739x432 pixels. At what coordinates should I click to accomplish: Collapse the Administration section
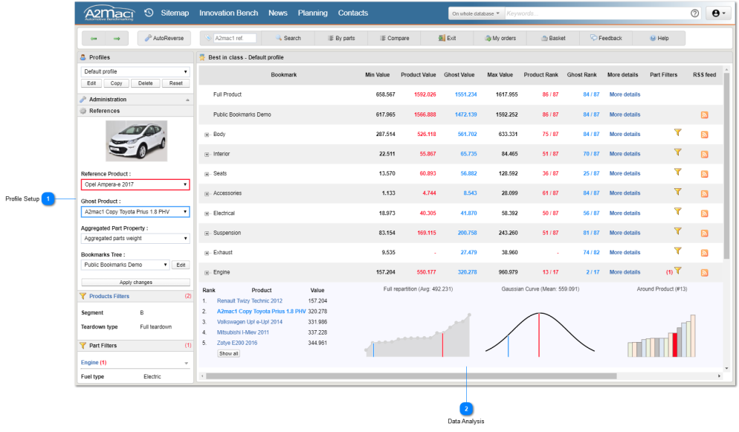pyautogui.click(x=187, y=100)
